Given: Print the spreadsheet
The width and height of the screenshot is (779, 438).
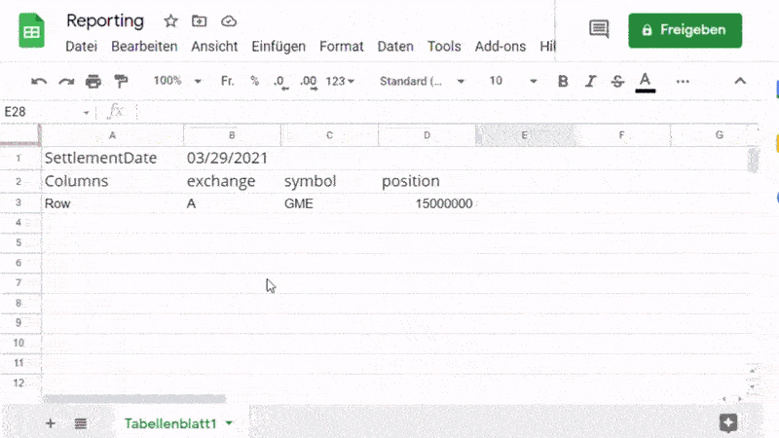Looking at the screenshot, I should pyautogui.click(x=93, y=81).
